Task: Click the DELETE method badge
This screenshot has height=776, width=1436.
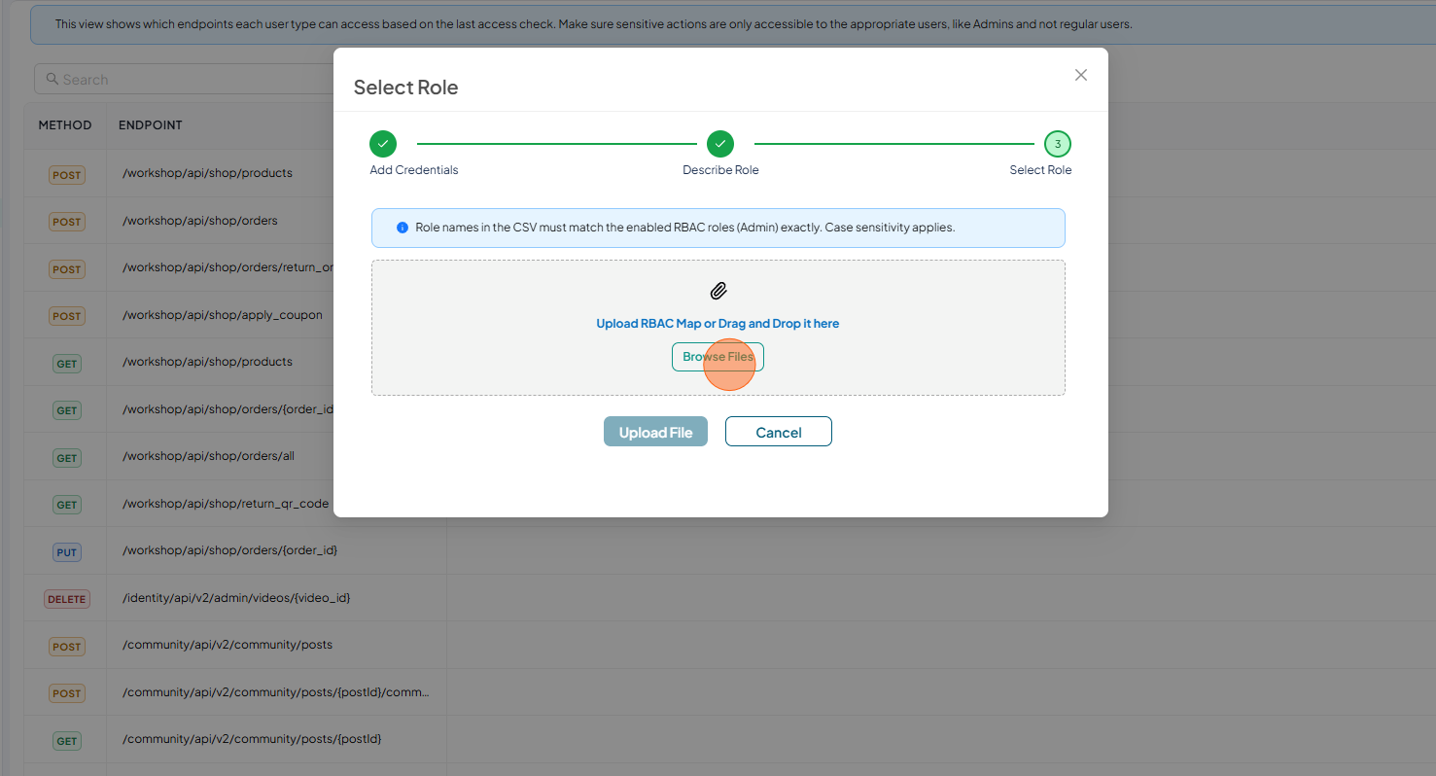Action: pyautogui.click(x=66, y=599)
